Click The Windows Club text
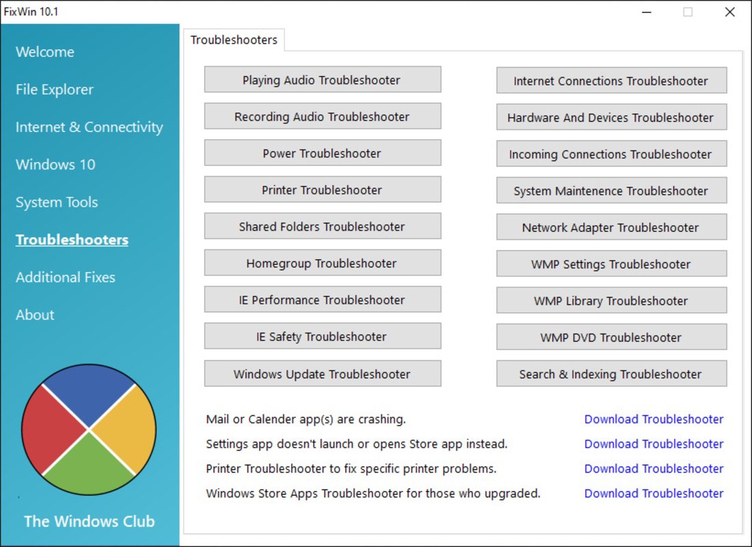Viewport: 752px width, 547px height. coord(89,521)
